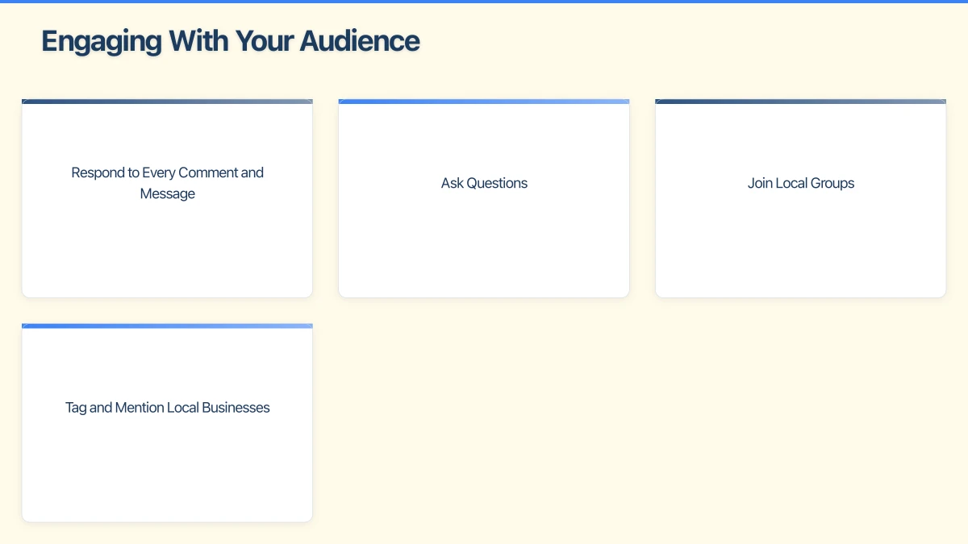Click the word "Audience" in the heading
Viewport: 968px width, 544px height.
tap(360, 41)
